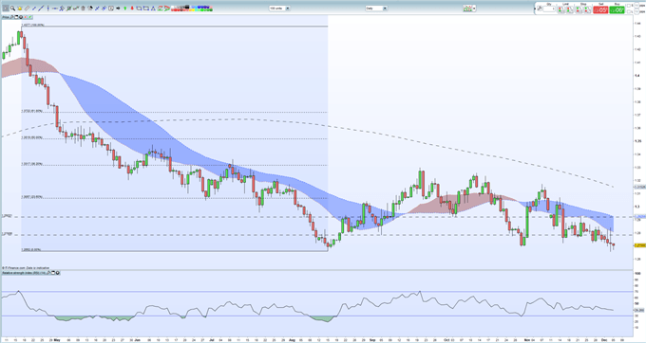This screenshot has width=646, height=343.
Task: Open the units size dropdown
Action: (x=279, y=9)
